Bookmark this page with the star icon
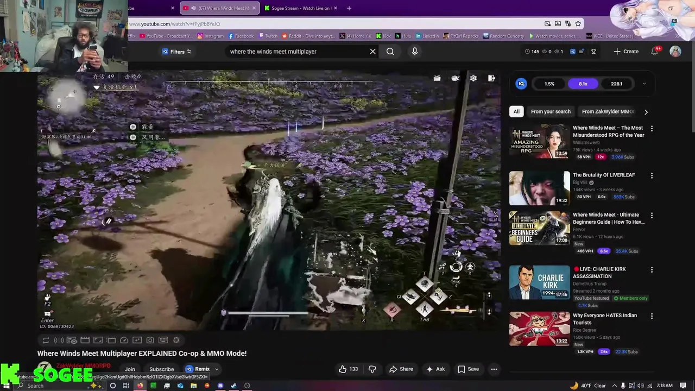Viewport: 695px width, 391px height. pos(578,24)
